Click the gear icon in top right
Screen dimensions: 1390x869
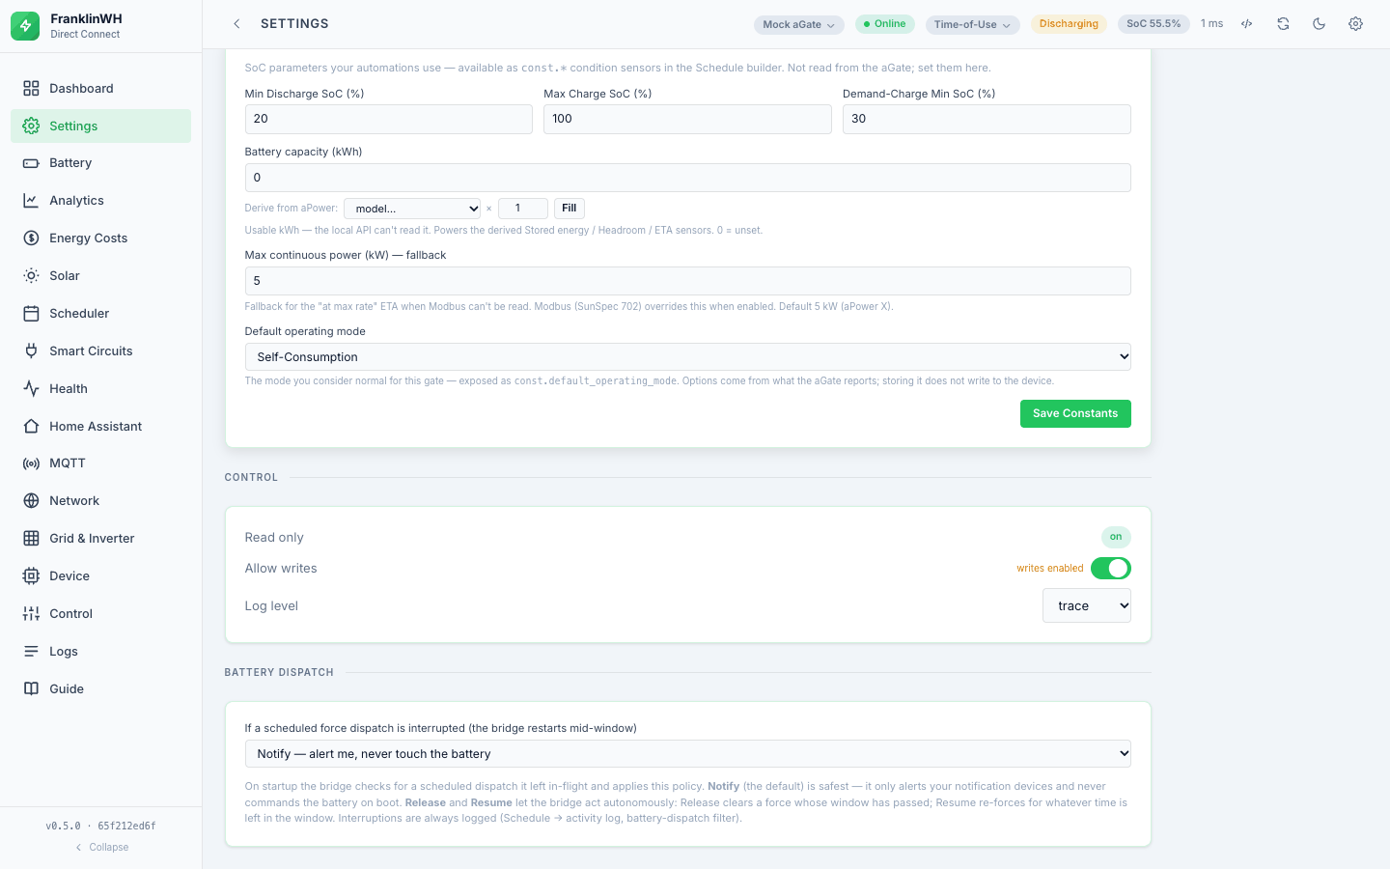pyautogui.click(x=1355, y=24)
